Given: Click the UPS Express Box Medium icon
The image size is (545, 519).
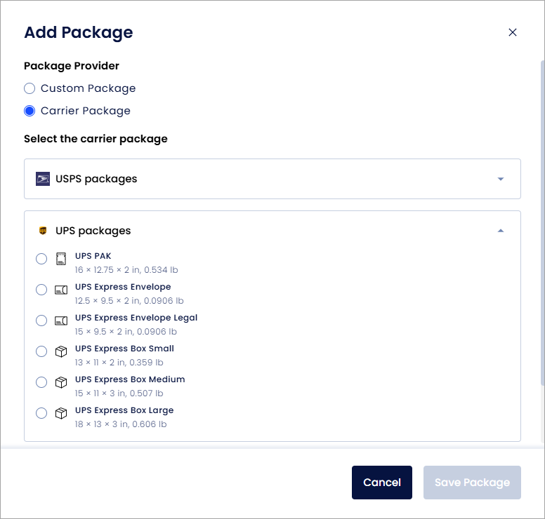Looking at the screenshot, I should [61, 382].
